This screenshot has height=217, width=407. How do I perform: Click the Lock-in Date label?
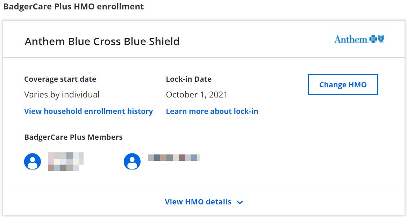click(189, 79)
